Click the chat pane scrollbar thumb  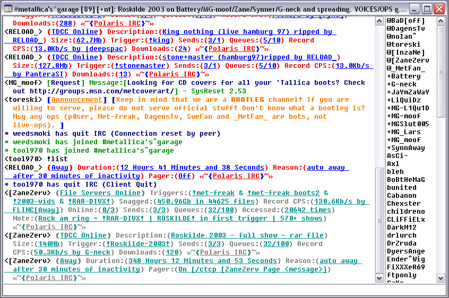379,221
